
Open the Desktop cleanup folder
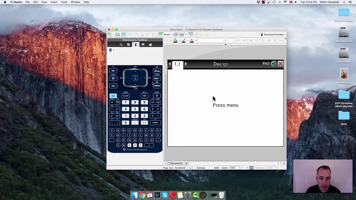pyautogui.click(x=344, y=14)
